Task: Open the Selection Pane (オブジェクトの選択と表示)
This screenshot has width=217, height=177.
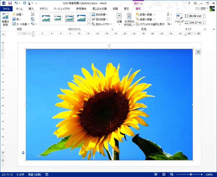Action: click(x=150, y=24)
